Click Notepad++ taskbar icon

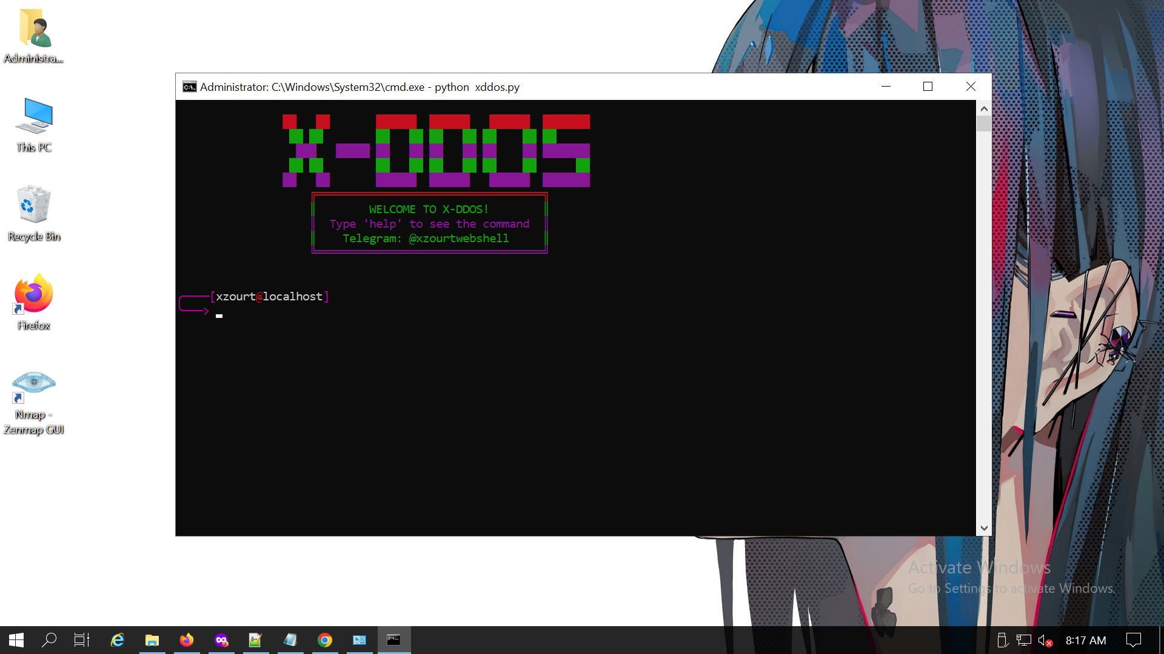pyautogui.click(x=255, y=640)
